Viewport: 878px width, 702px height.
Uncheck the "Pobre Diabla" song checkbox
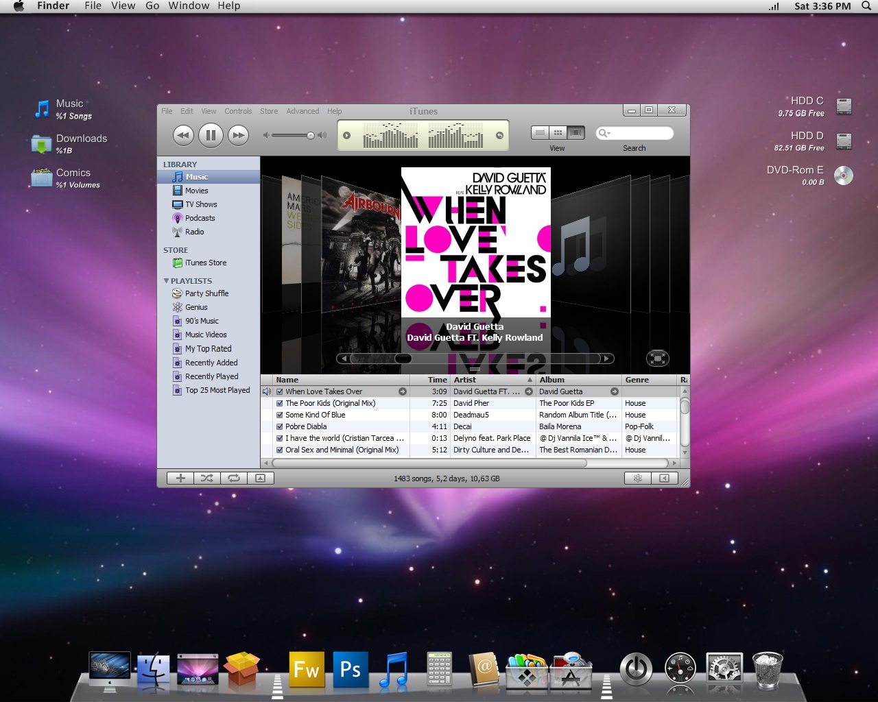tap(280, 427)
